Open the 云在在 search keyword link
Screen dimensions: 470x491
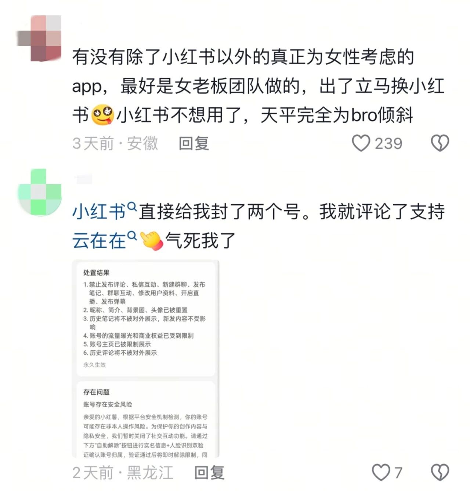[99, 241]
